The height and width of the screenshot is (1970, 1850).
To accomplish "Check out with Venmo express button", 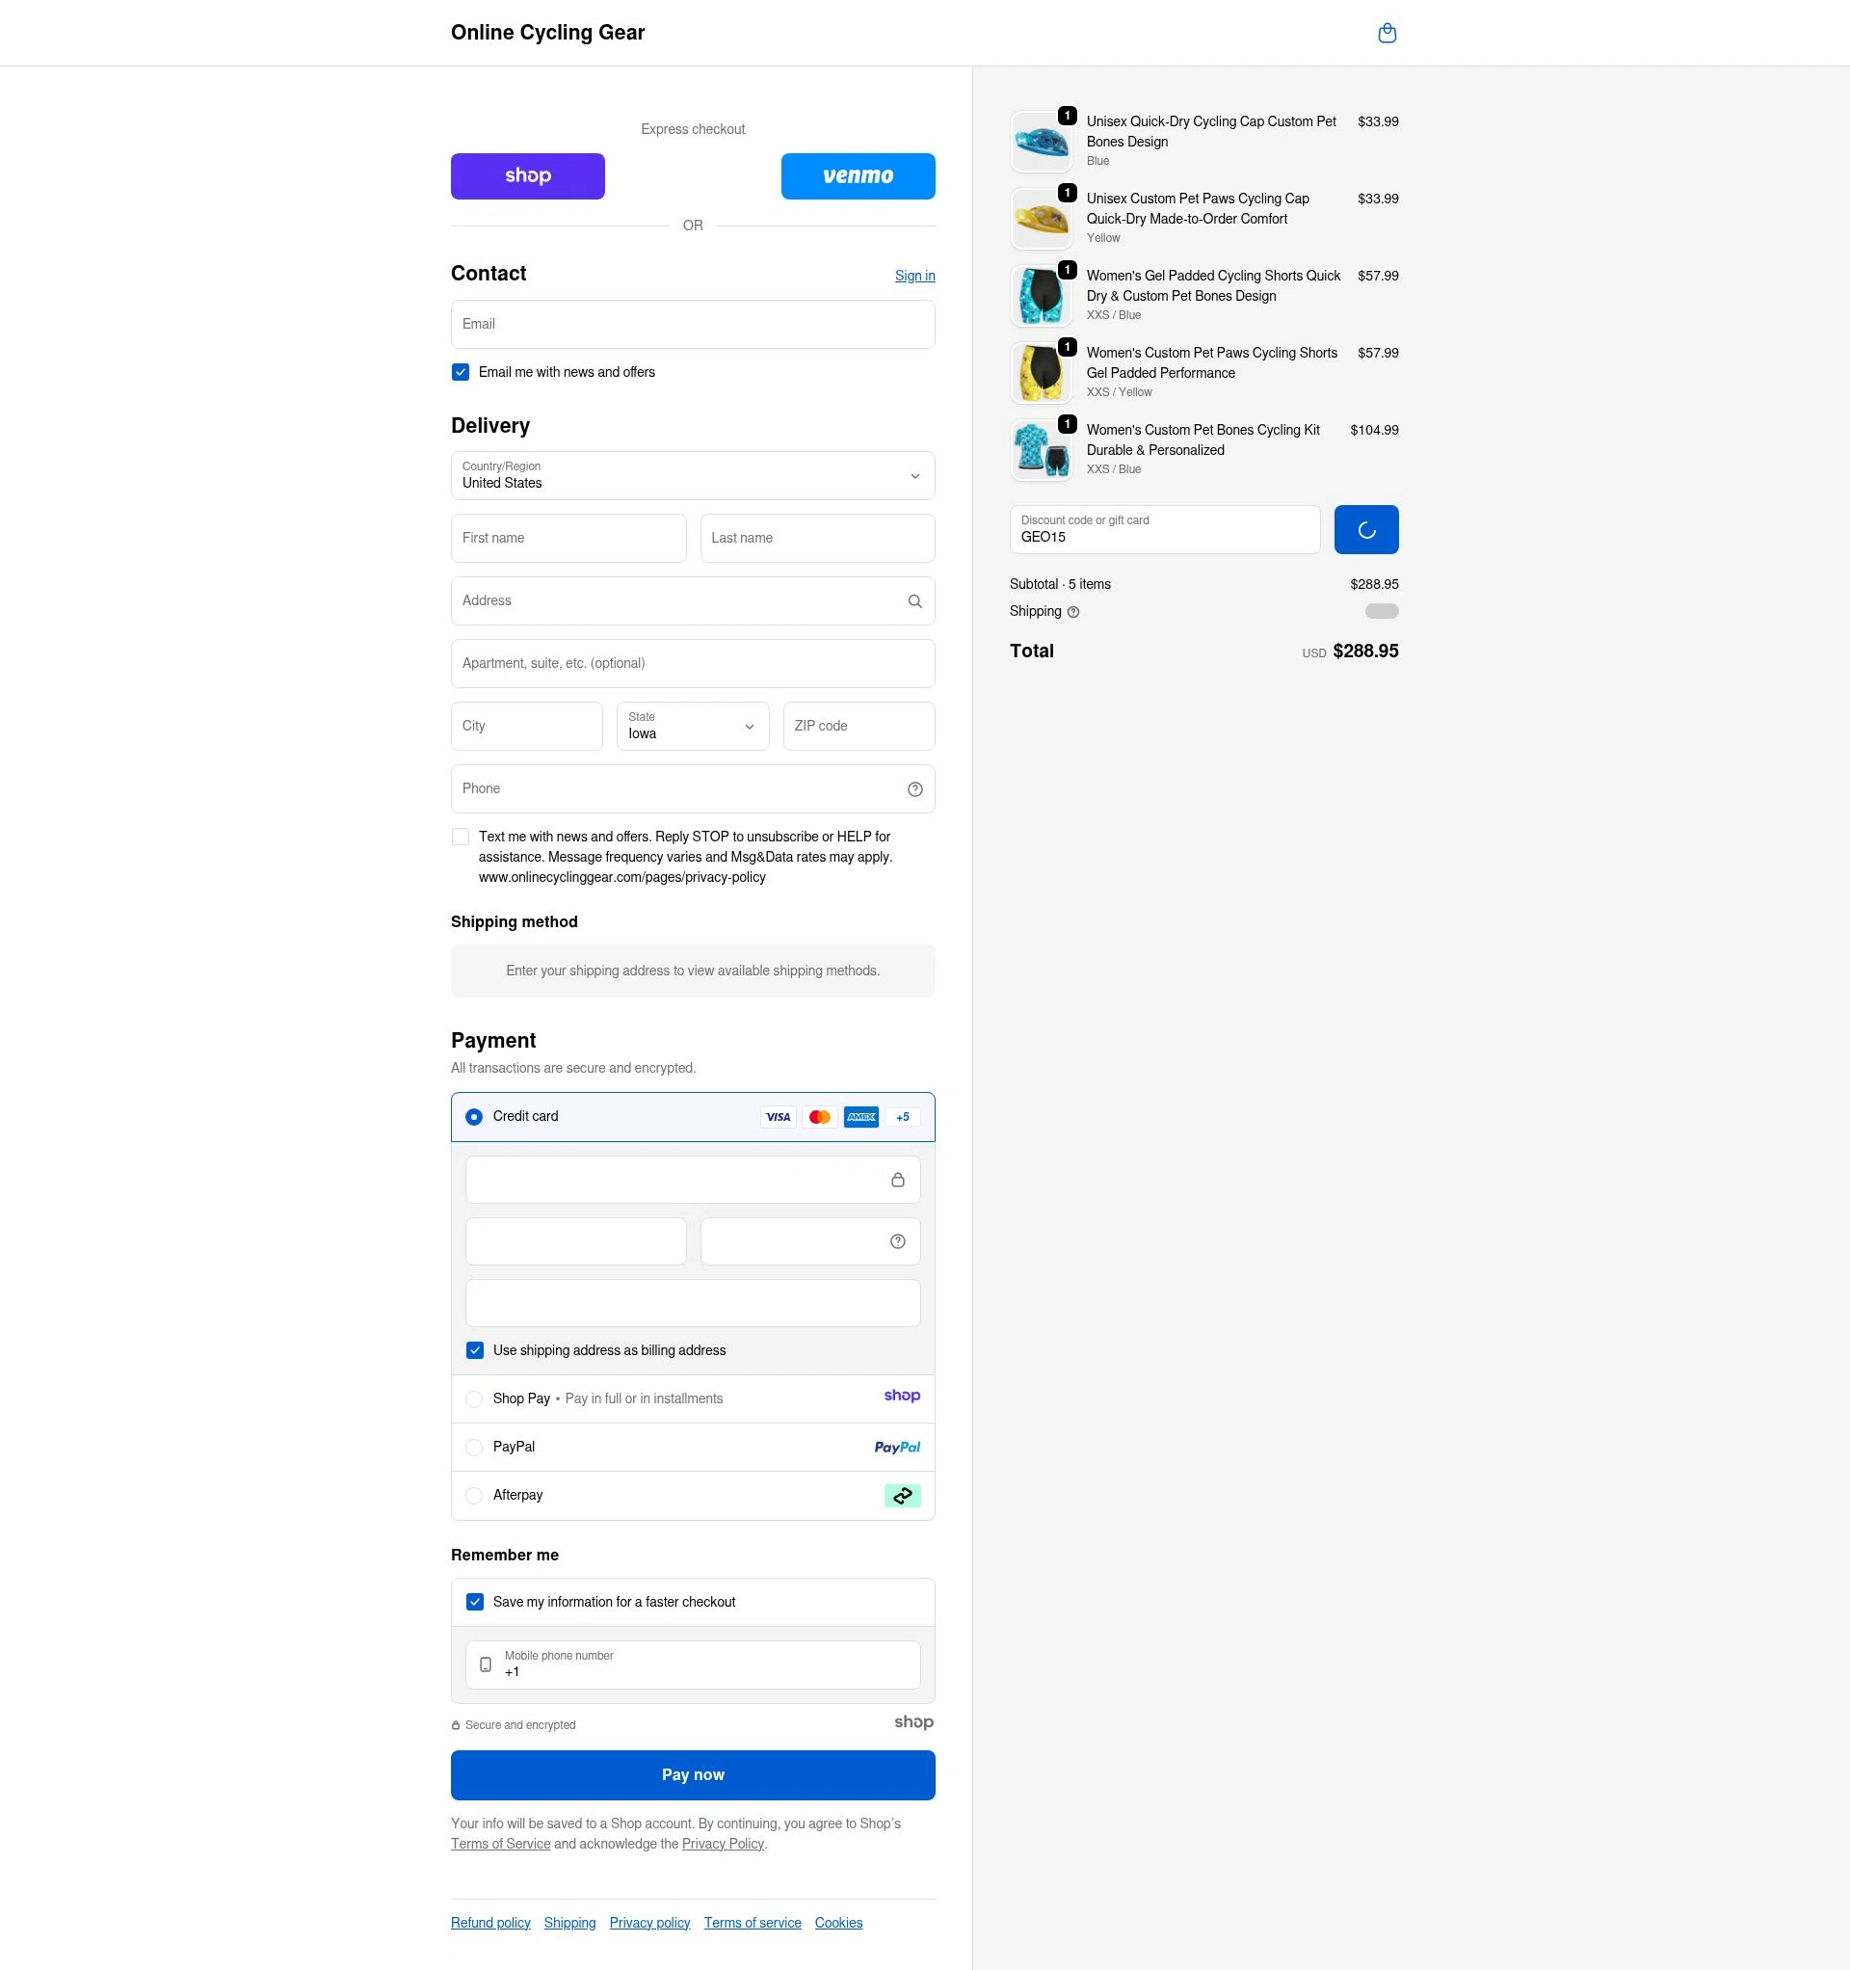I will point(859,176).
